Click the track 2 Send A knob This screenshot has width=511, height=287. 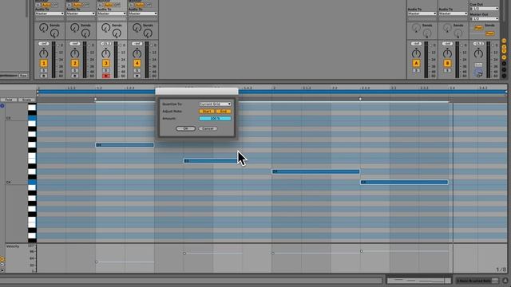pos(74,28)
